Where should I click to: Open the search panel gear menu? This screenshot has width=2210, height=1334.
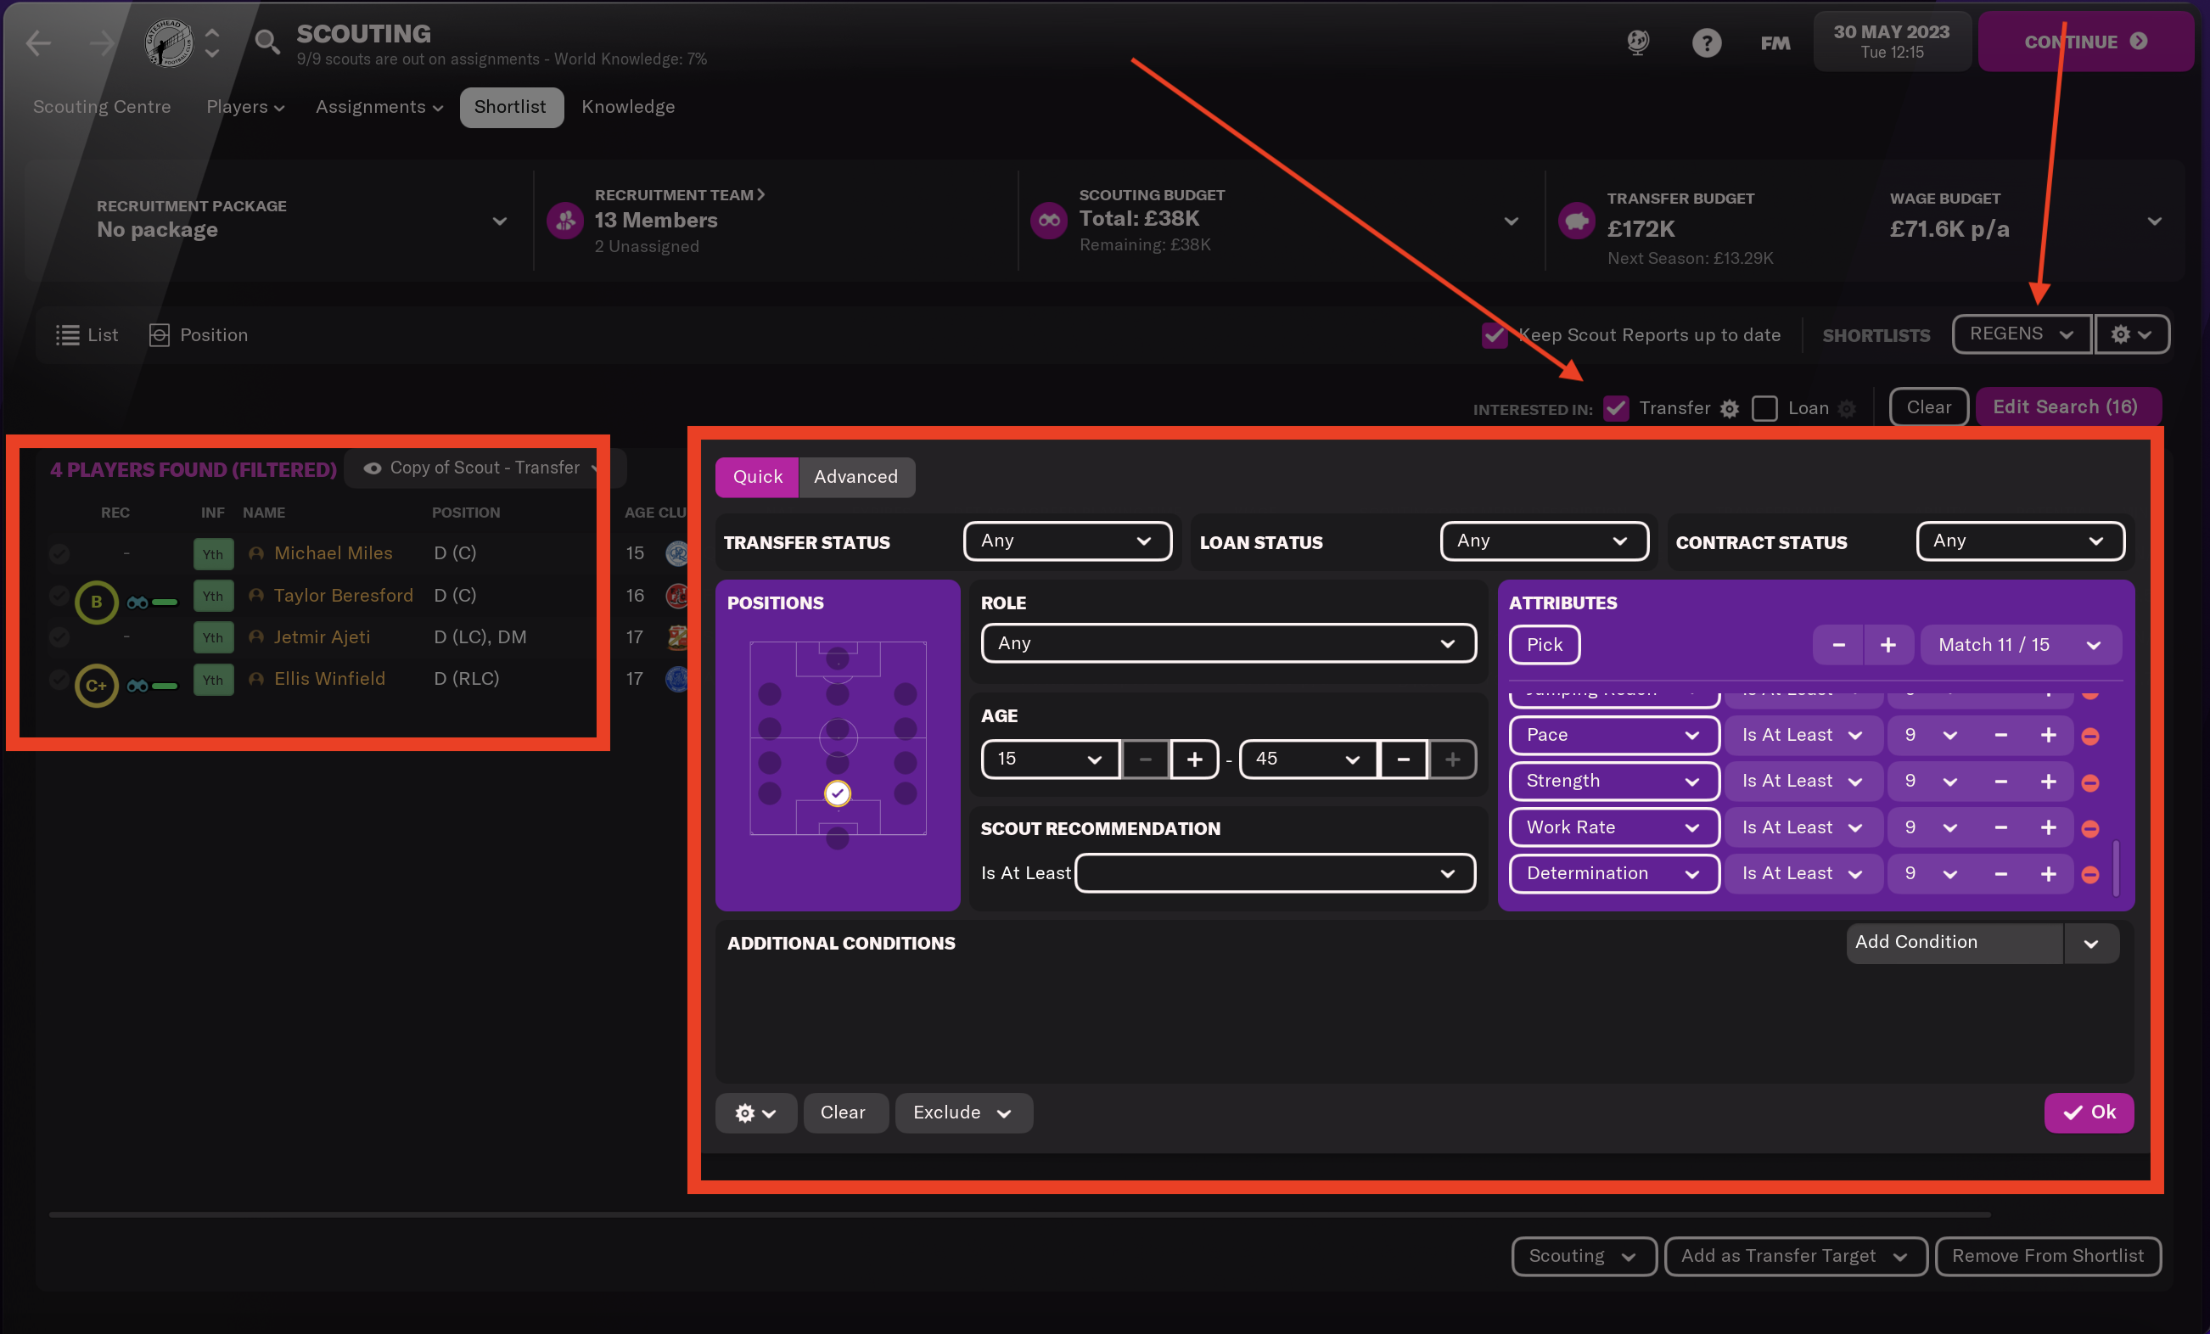tap(755, 1113)
